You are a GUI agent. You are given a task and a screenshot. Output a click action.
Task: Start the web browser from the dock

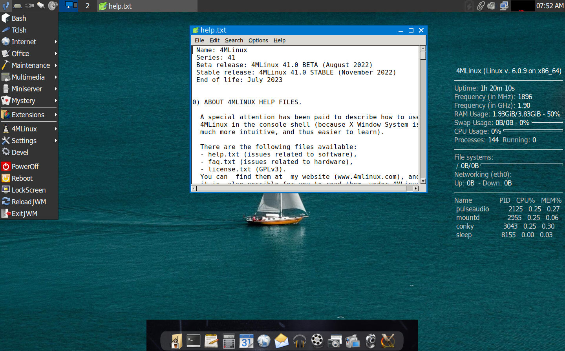pos(264,341)
